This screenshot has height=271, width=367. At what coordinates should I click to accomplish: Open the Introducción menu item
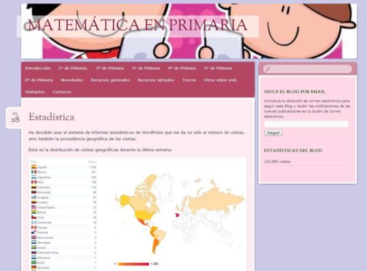pyautogui.click(x=38, y=68)
